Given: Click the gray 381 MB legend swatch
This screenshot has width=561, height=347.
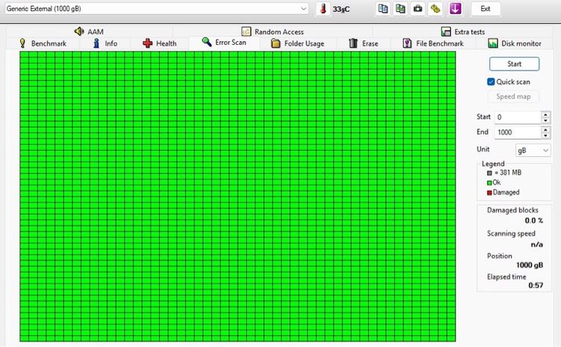Looking at the screenshot, I should (489, 173).
